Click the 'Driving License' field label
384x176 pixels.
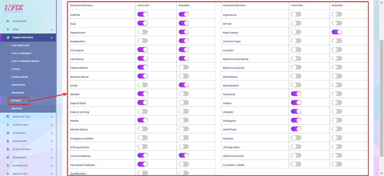[80, 147]
